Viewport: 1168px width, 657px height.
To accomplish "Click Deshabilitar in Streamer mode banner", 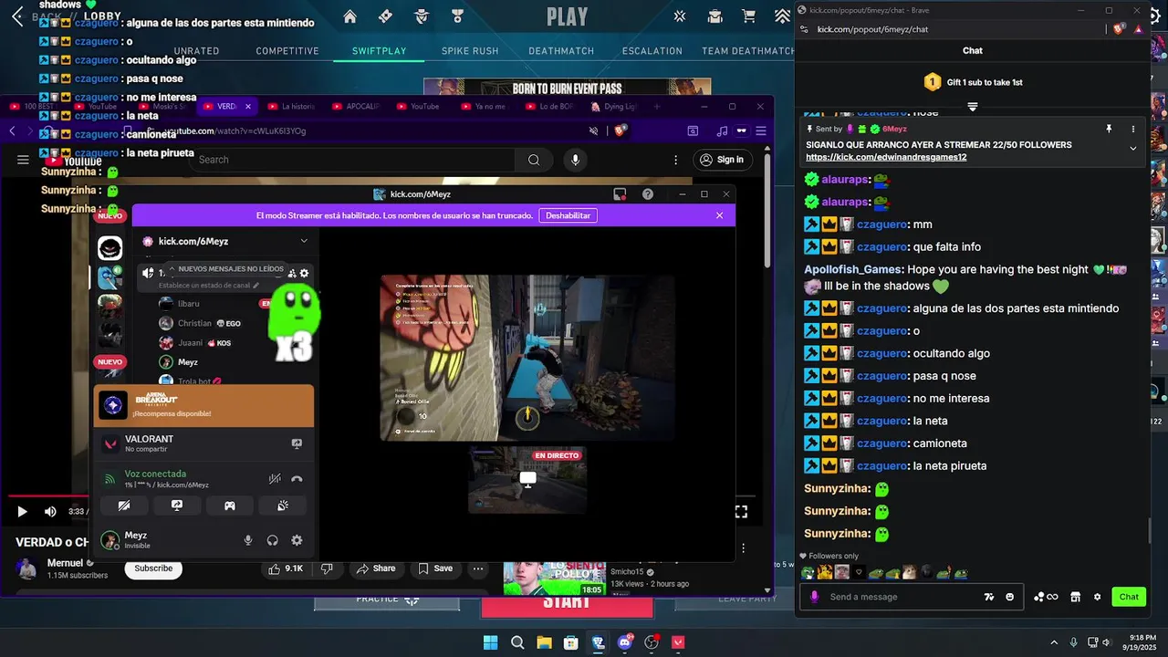I will point(568,215).
